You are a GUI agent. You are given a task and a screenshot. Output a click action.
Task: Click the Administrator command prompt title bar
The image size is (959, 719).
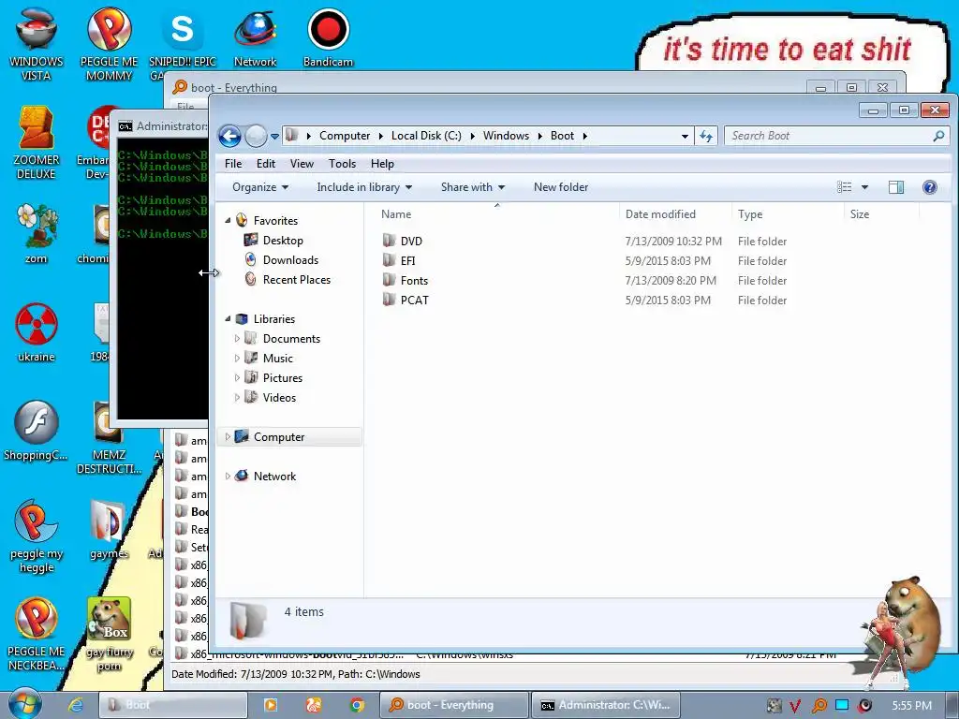point(163,126)
